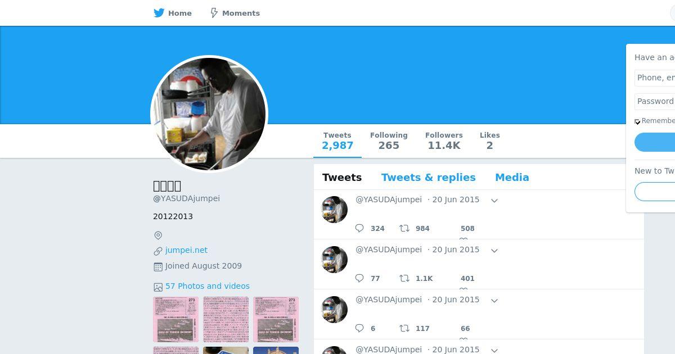Open the first pink Gulf of Tonkin photo thumbnail
Viewport: 675px width, 354px height.
175,319
